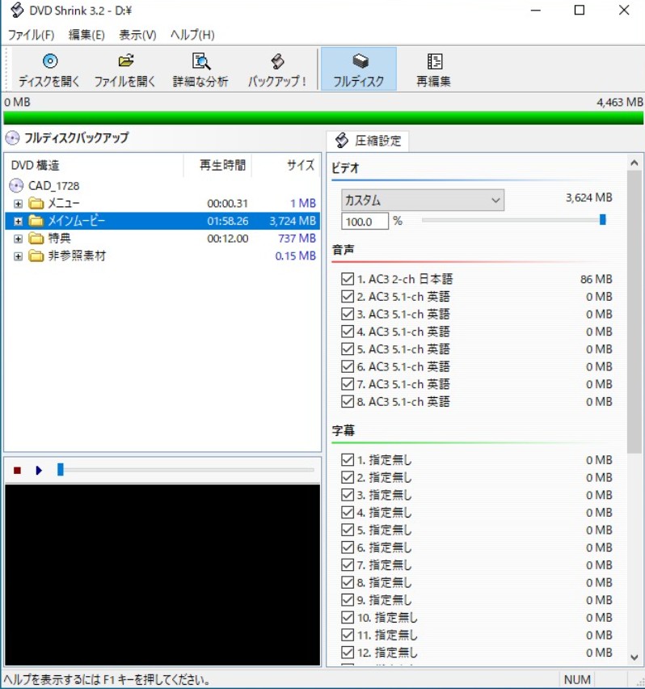Expand the メニュー tree node
The width and height of the screenshot is (645, 689).
(18, 204)
